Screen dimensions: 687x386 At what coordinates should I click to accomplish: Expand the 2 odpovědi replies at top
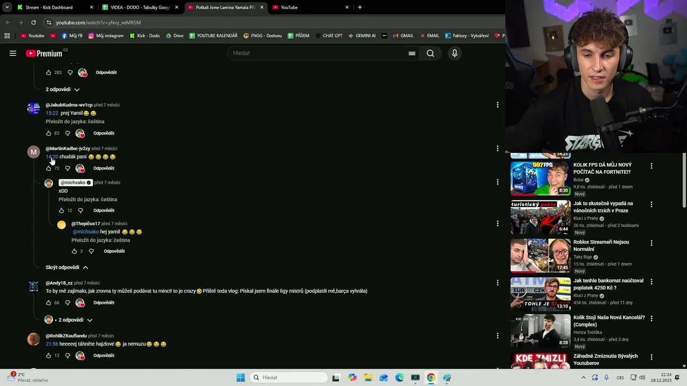pos(62,90)
